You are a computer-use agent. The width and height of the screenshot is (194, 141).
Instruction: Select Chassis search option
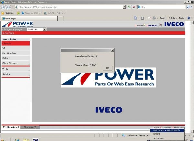tap(16, 44)
